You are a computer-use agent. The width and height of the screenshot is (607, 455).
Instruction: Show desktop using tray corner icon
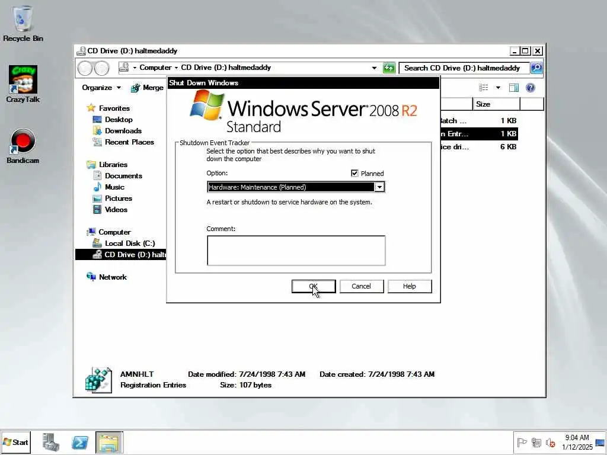[600, 442]
